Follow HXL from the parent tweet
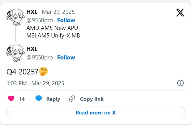The image size is (191, 125). [66, 20]
